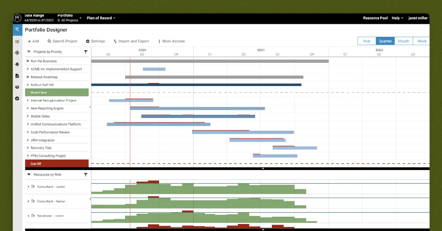Select the target/scope icon in left sidebar
The height and width of the screenshot is (231, 442).
tap(17, 53)
